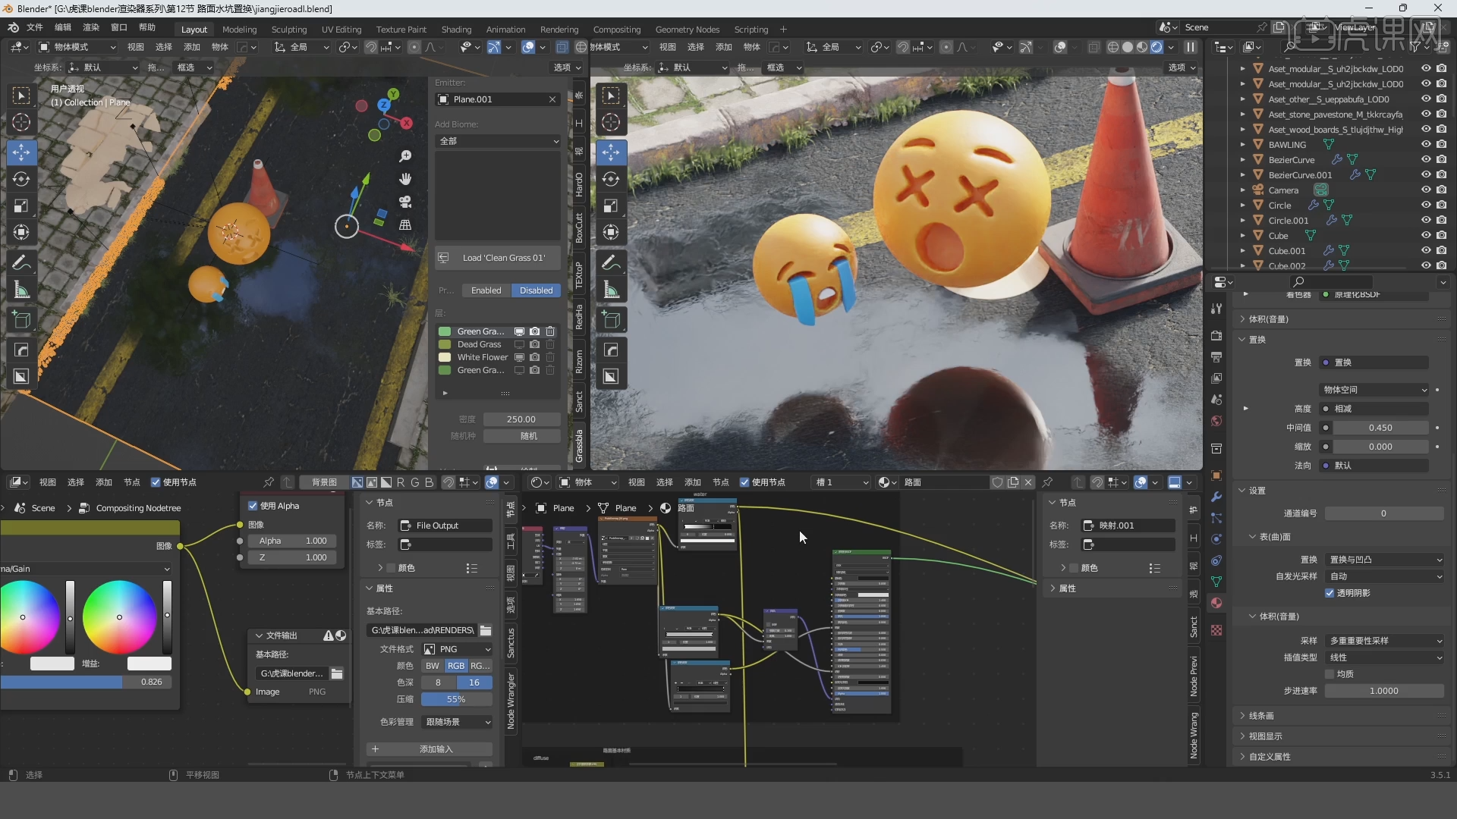Select the Rotate tool in viewport toolbar
The width and height of the screenshot is (1457, 819).
click(x=21, y=180)
